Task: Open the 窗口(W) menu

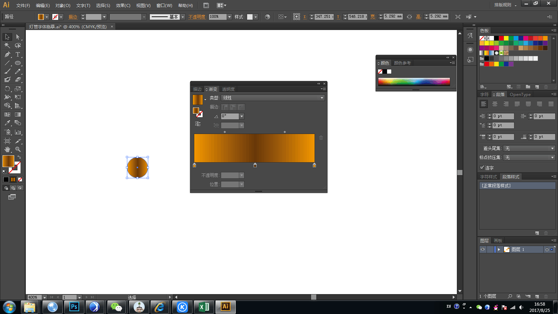Action: pyautogui.click(x=164, y=6)
